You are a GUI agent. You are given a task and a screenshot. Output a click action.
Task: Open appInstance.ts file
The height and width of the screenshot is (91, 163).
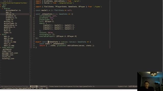[x=10, y=25]
